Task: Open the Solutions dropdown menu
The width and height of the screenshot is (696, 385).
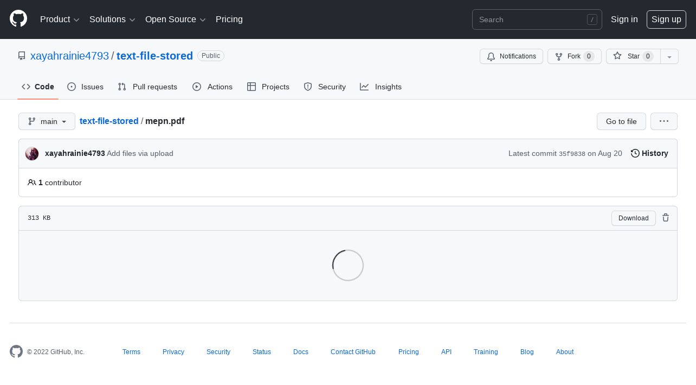Action: click(112, 19)
